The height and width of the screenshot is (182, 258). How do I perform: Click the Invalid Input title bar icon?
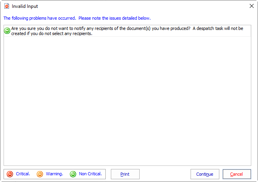(6, 6)
